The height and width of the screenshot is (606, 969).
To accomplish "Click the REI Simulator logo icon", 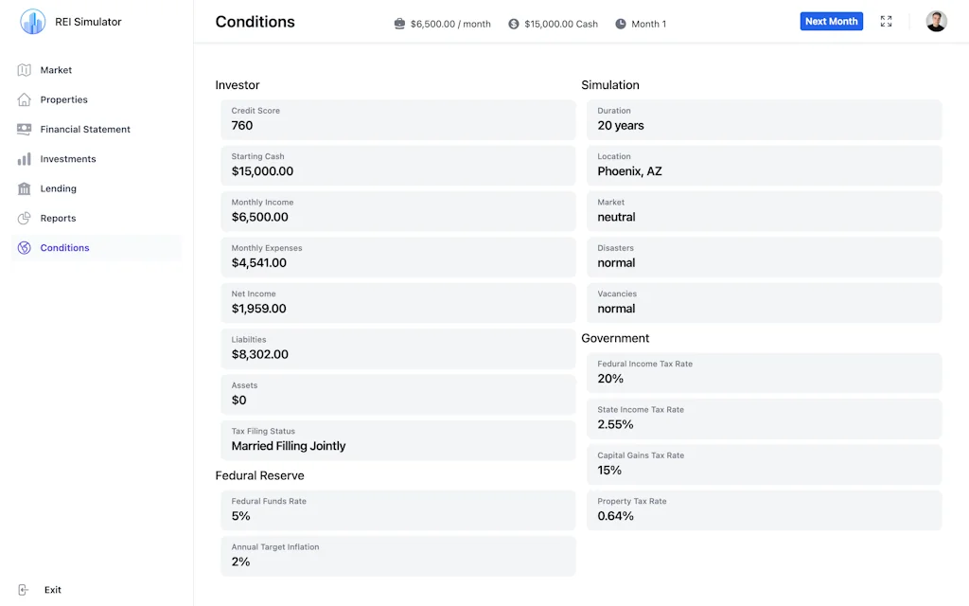I will (x=33, y=22).
